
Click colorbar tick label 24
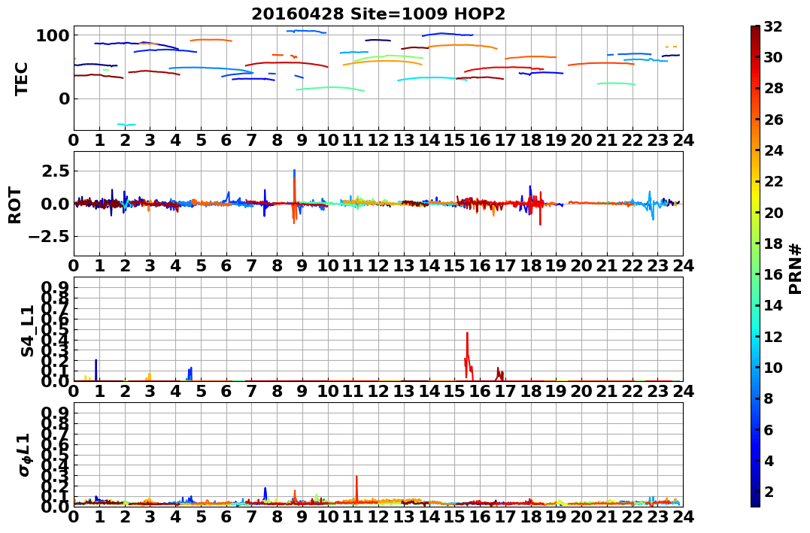coord(773,150)
